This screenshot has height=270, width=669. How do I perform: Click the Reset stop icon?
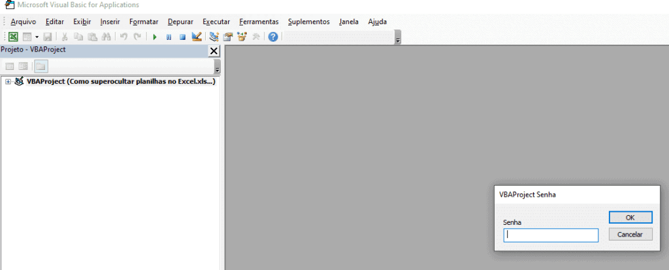tap(182, 37)
